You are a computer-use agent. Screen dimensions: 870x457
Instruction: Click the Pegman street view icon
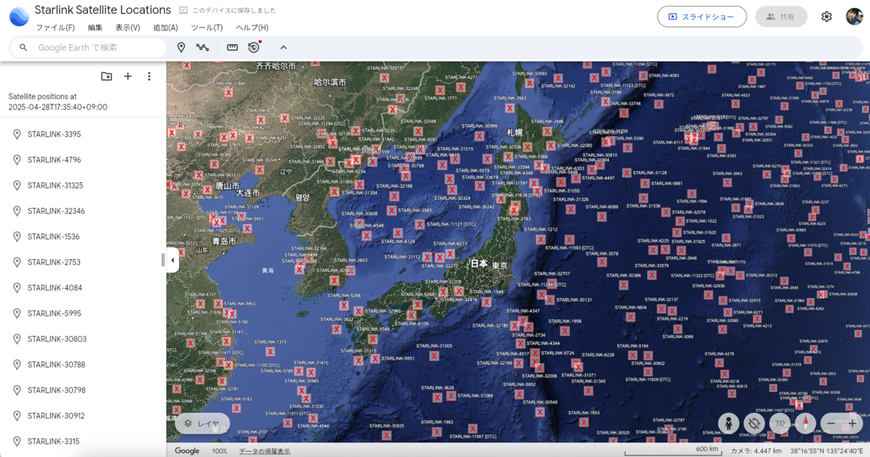[x=729, y=424]
